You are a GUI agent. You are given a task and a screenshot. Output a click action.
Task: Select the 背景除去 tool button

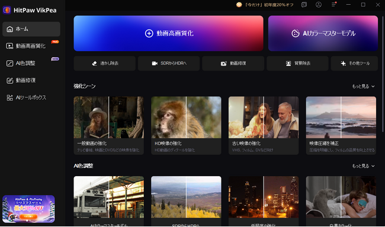click(297, 63)
